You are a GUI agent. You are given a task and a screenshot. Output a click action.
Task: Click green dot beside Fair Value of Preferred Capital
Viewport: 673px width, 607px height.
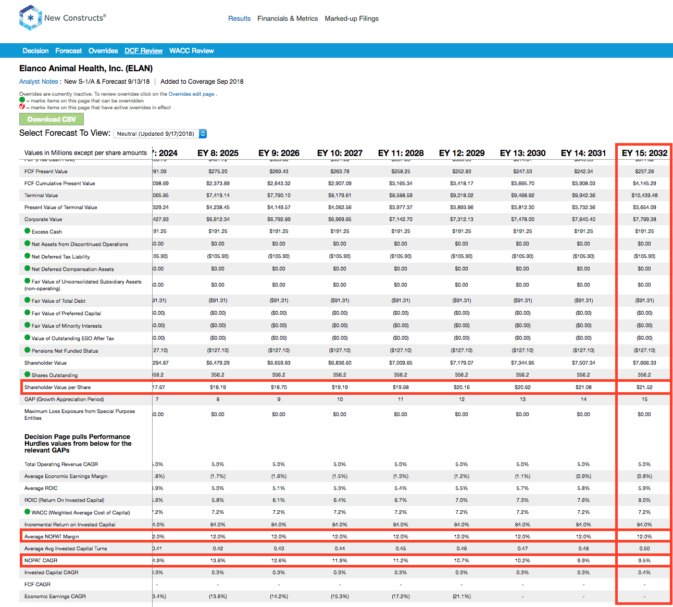(28, 313)
